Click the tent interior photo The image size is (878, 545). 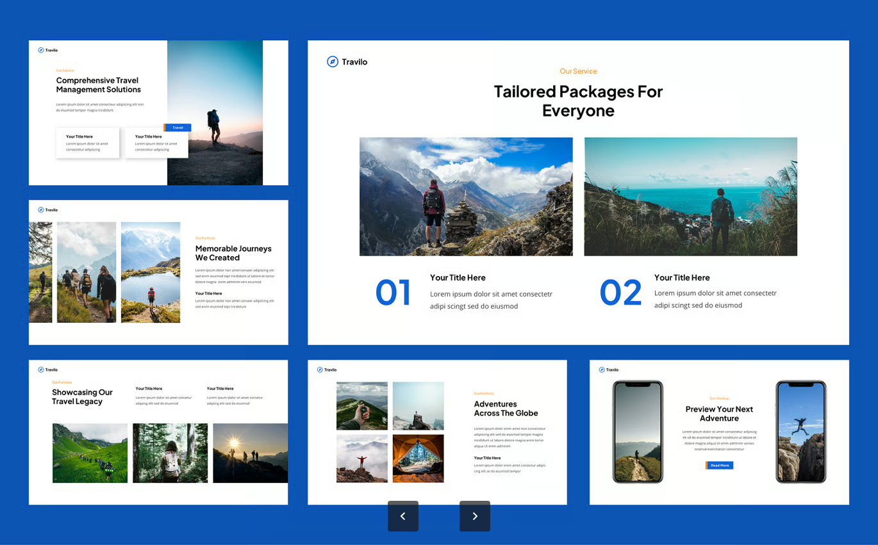coord(418,459)
